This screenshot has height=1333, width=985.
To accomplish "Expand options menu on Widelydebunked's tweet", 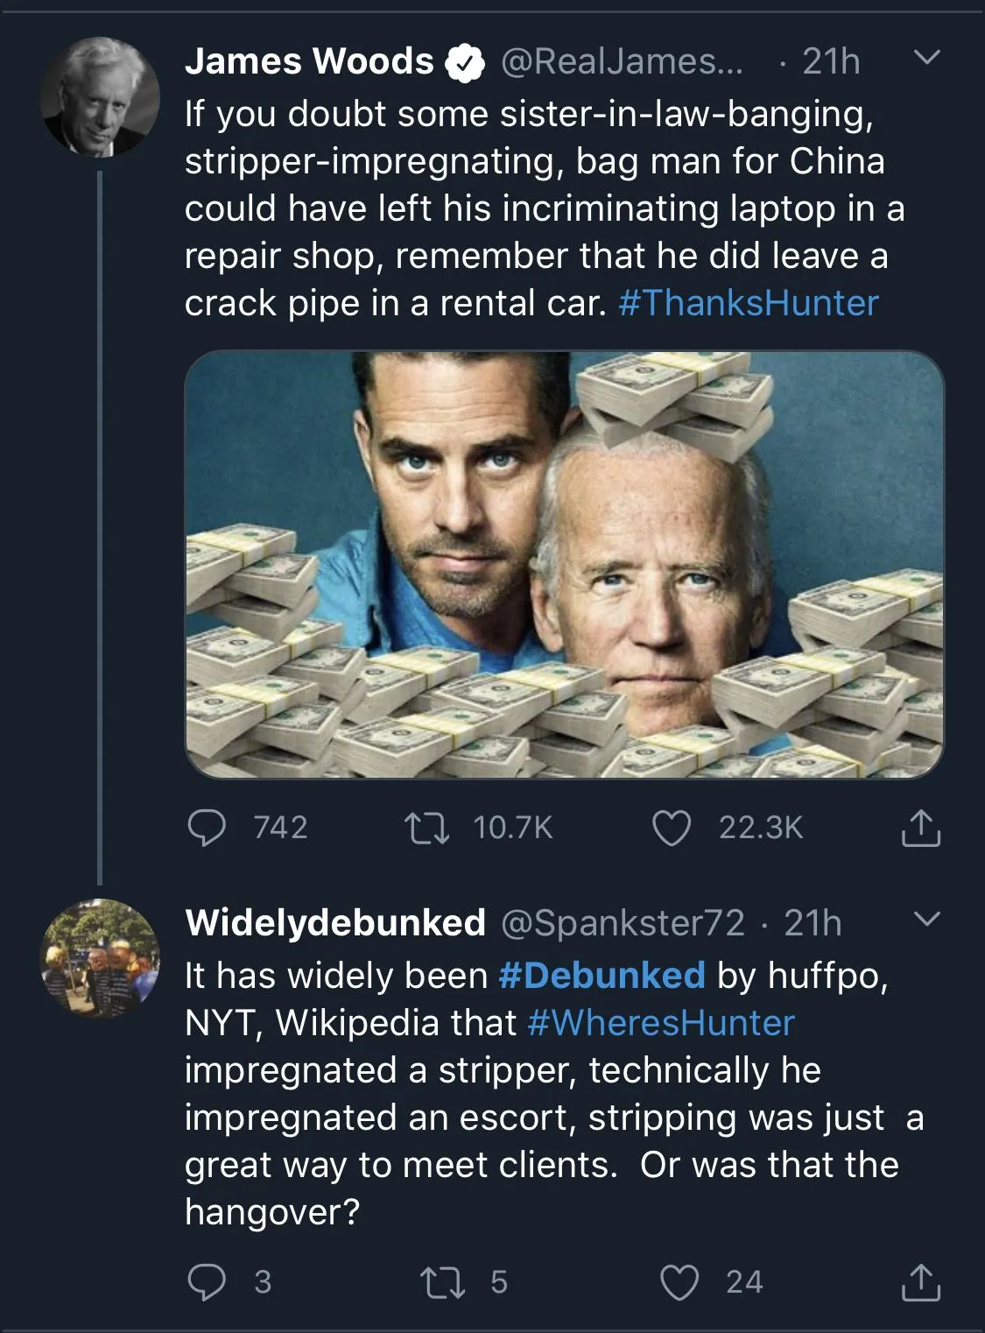I will 926,920.
